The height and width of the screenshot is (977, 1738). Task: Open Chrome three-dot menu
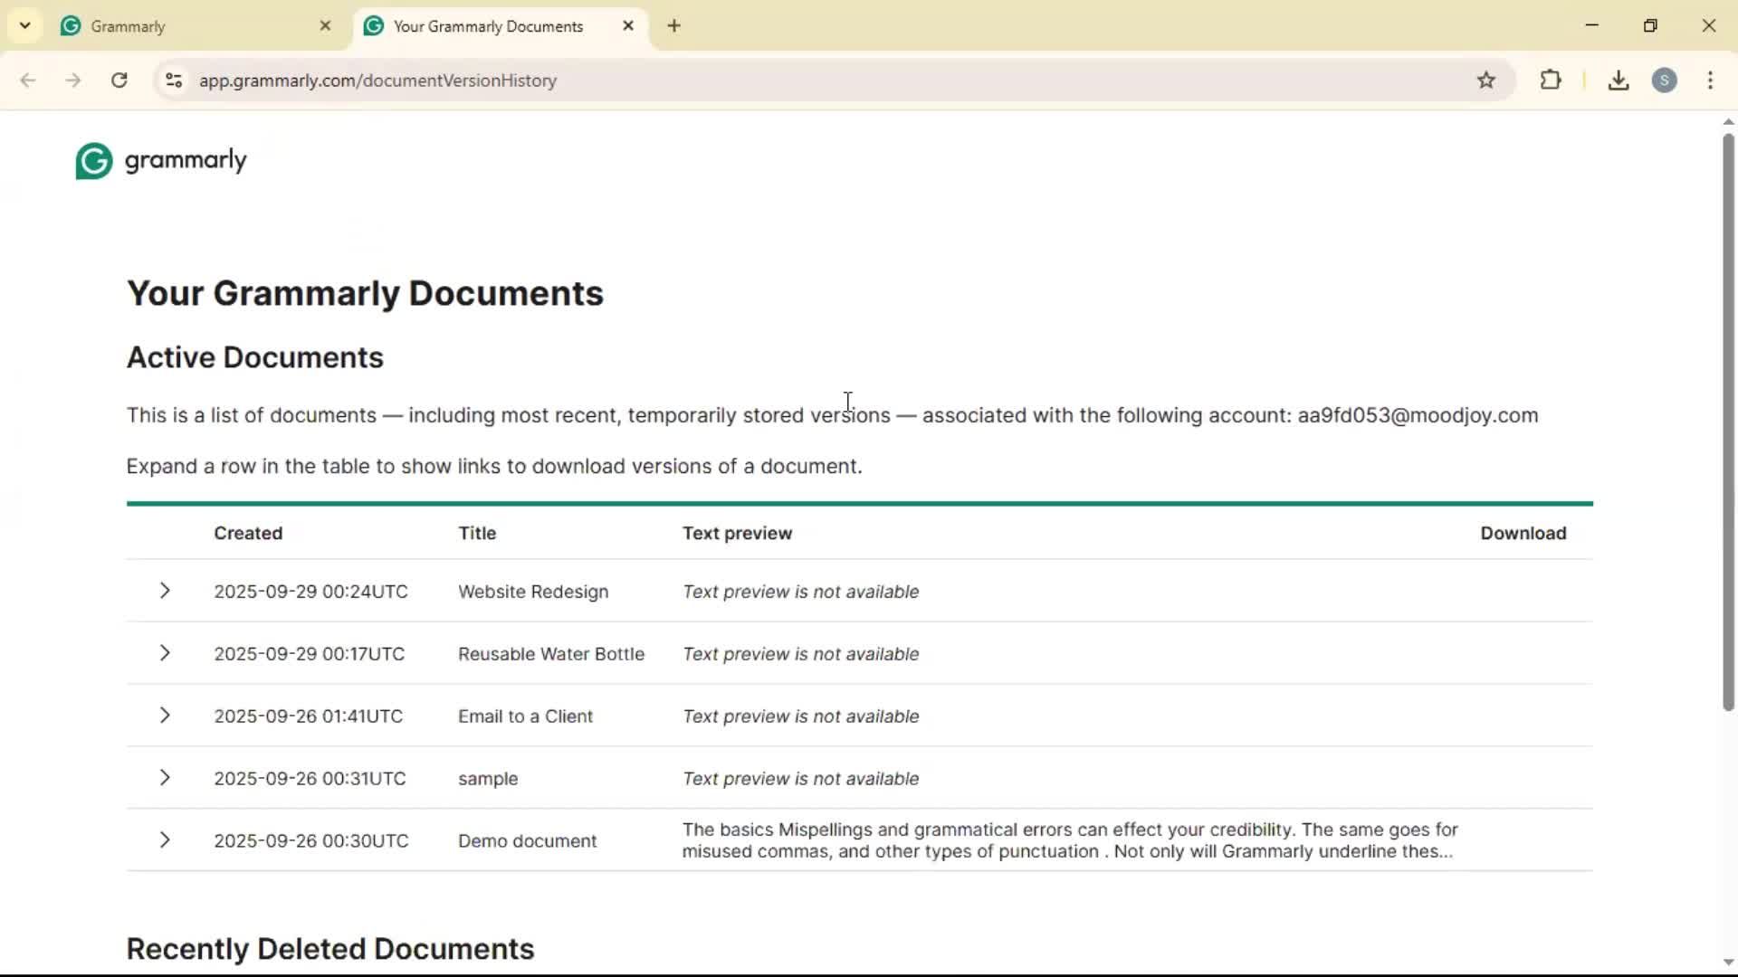point(1710,81)
